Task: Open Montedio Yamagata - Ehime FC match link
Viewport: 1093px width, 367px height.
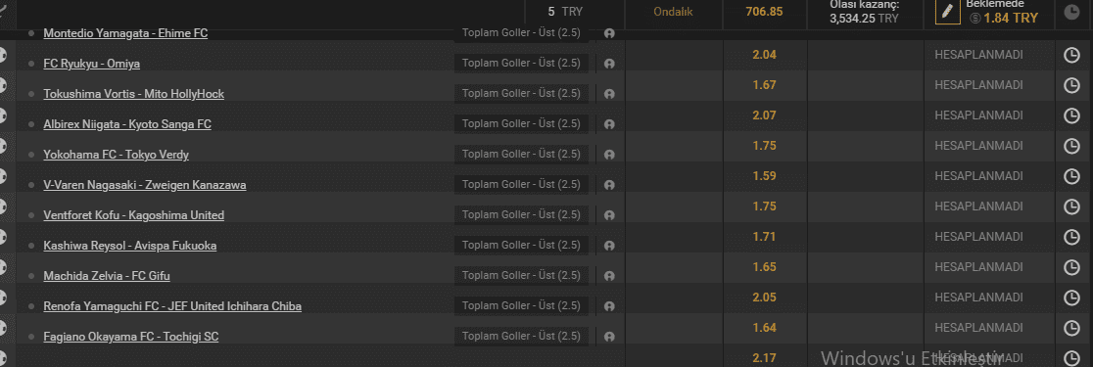Action: 125,32
